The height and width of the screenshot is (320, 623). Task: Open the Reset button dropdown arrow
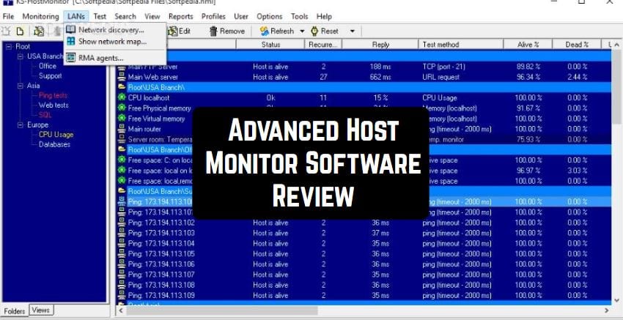click(x=352, y=31)
